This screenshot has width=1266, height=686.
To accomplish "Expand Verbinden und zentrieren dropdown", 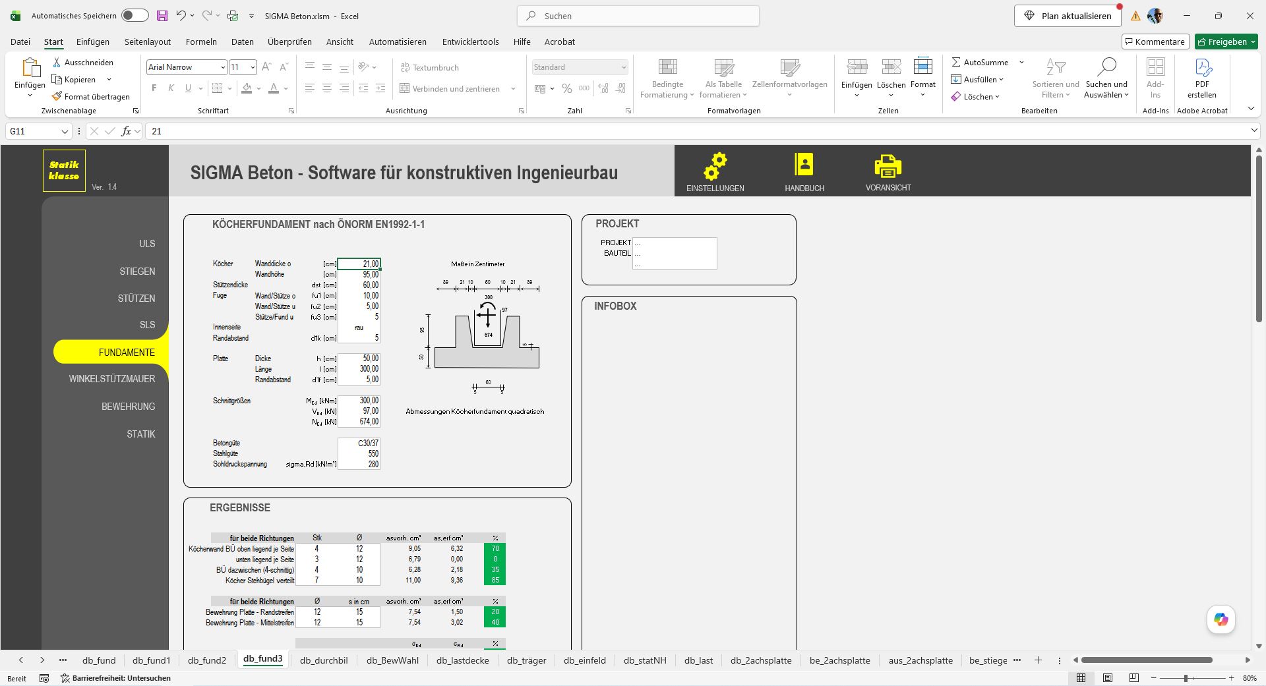I will (513, 88).
